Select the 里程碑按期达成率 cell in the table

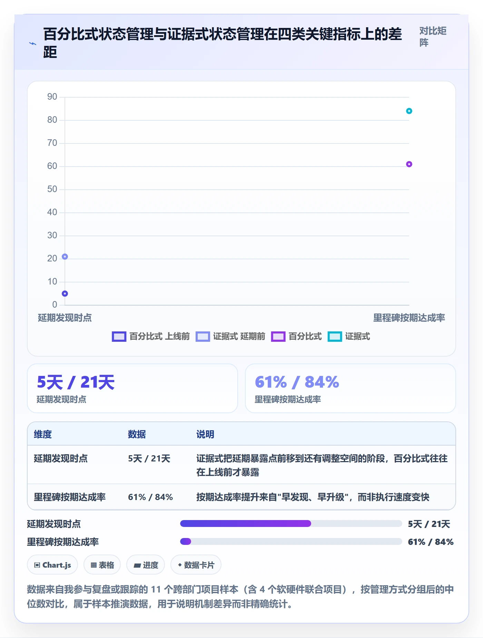coord(70,497)
